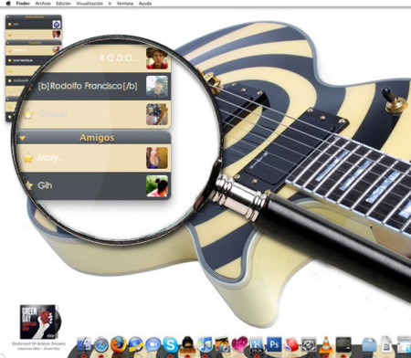Screen dimensions: 411x358
Task: Open Safari compass icon in dock
Action: 101,345
